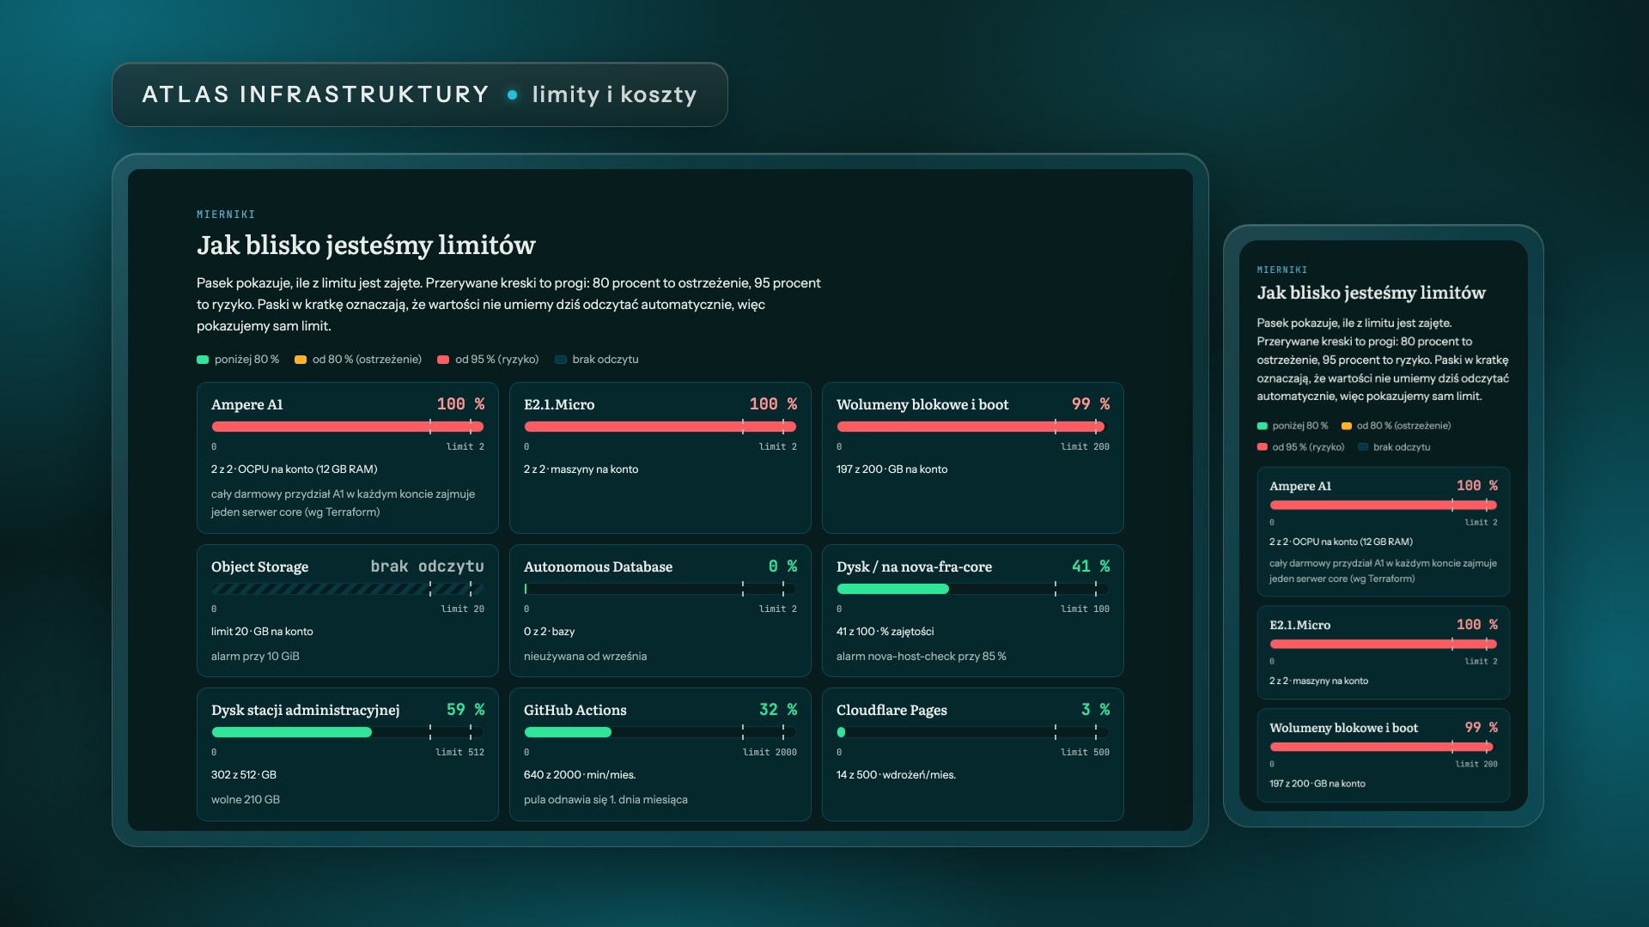The width and height of the screenshot is (1649, 927).
Task: Click the 'limit 2000' label under GitHub Actions
Action: (x=770, y=753)
